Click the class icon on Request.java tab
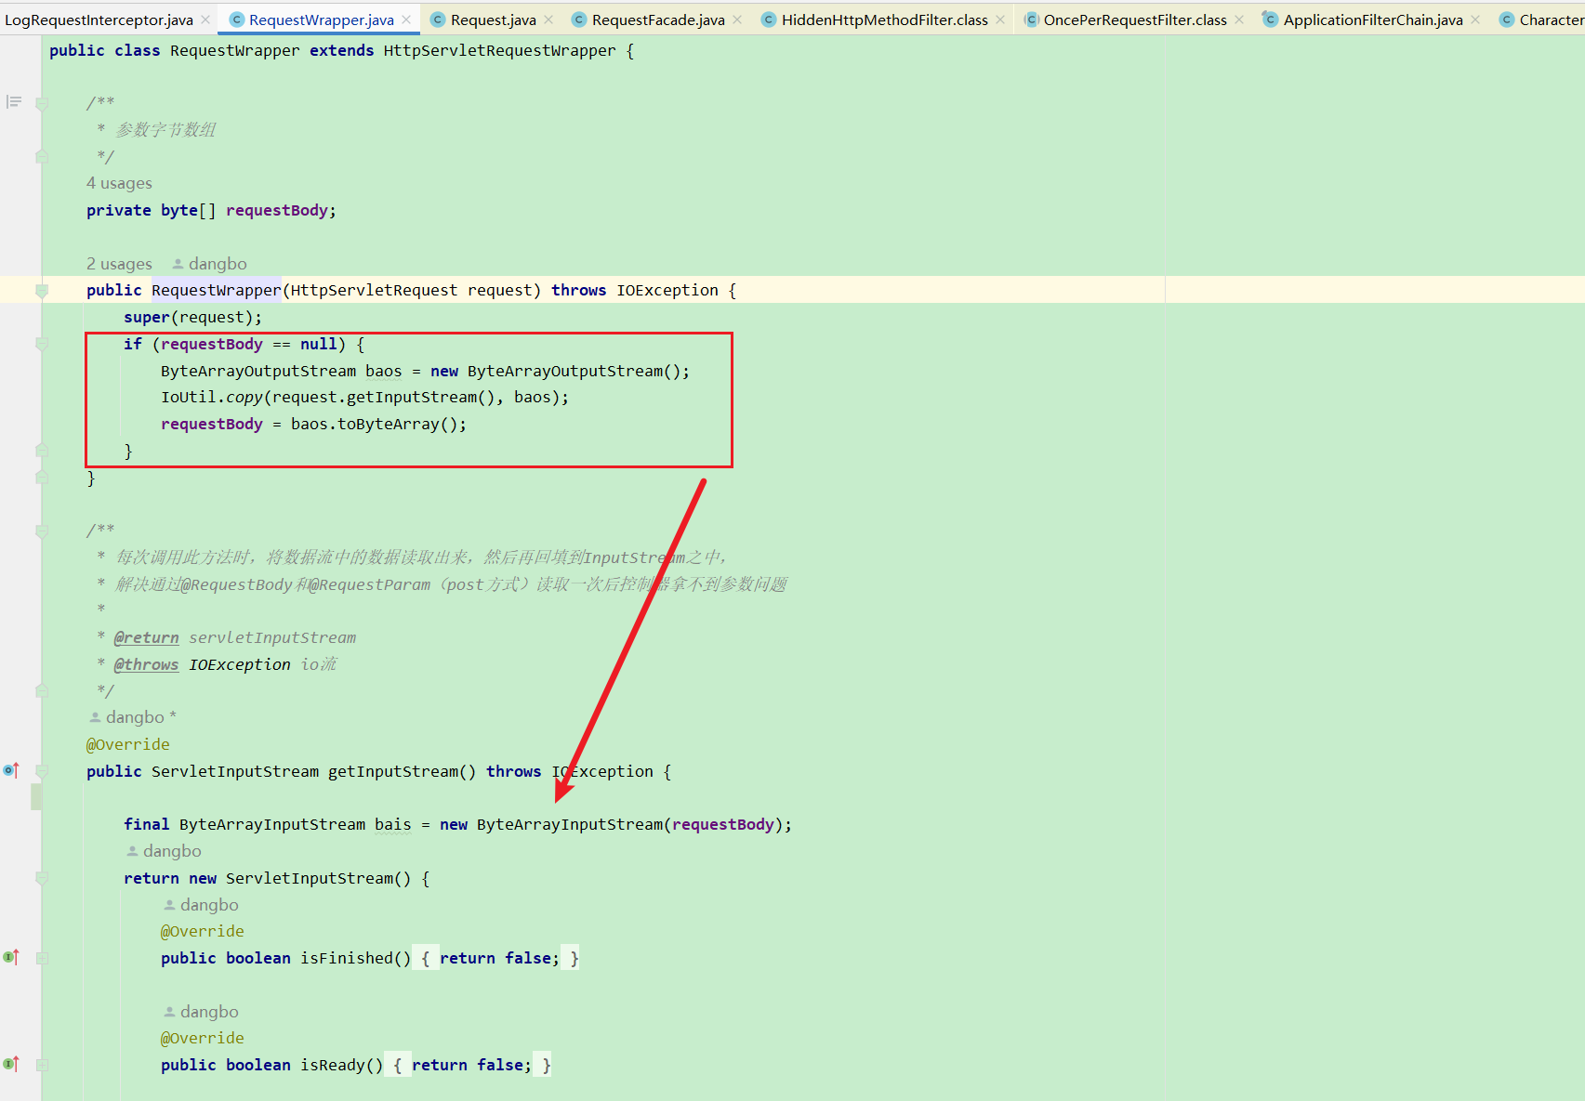This screenshot has width=1585, height=1101. point(437,20)
